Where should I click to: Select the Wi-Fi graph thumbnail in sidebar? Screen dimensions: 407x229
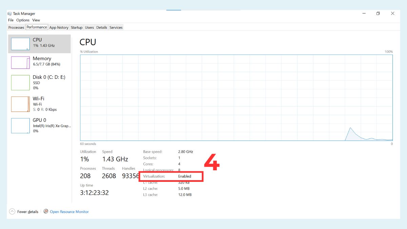click(20, 104)
